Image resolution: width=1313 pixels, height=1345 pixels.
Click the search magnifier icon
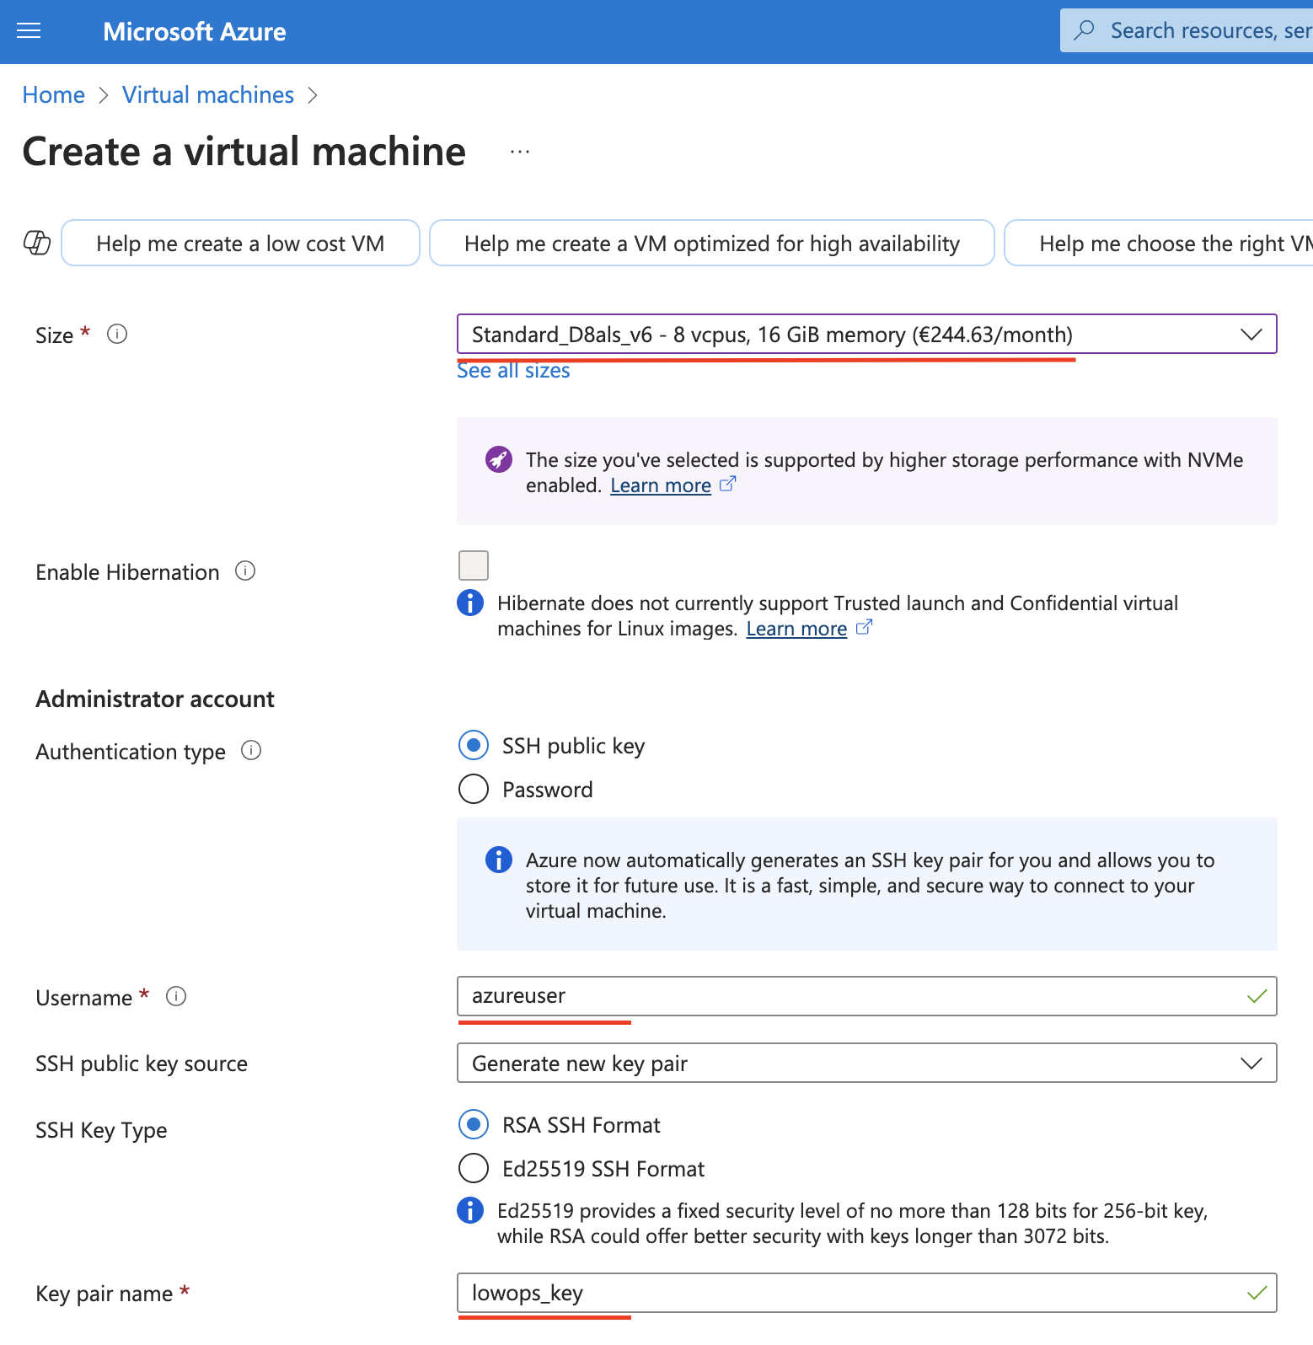tap(1085, 30)
